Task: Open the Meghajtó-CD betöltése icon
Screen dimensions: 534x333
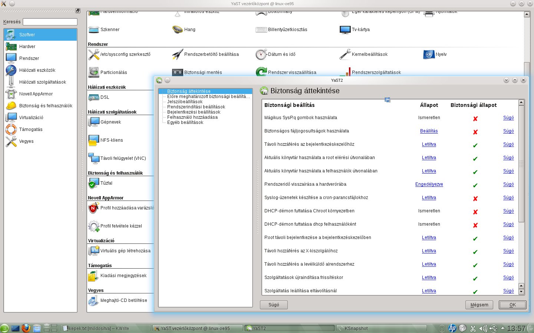Action: 93,300
